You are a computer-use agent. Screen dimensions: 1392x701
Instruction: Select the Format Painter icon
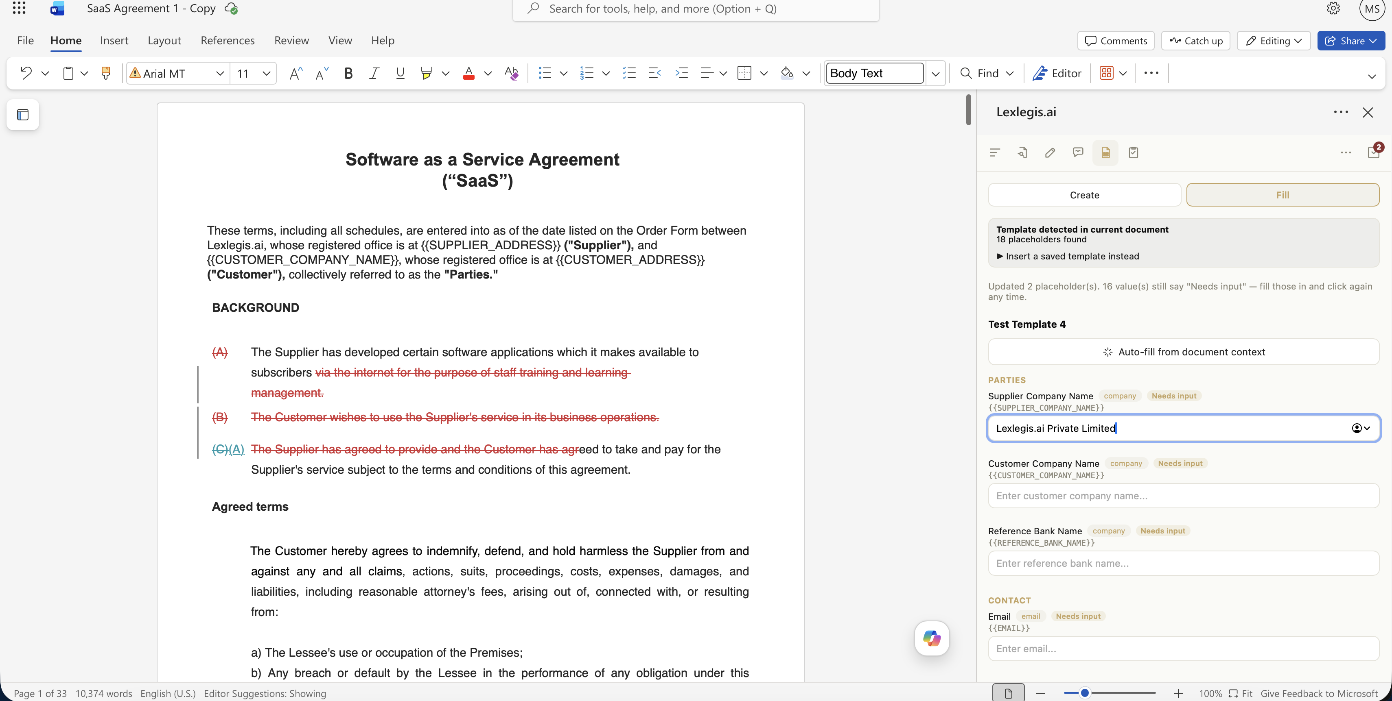(x=106, y=73)
